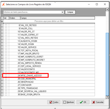Click the Sel. column header
This screenshot has height=109, width=110.
(6, 18)
